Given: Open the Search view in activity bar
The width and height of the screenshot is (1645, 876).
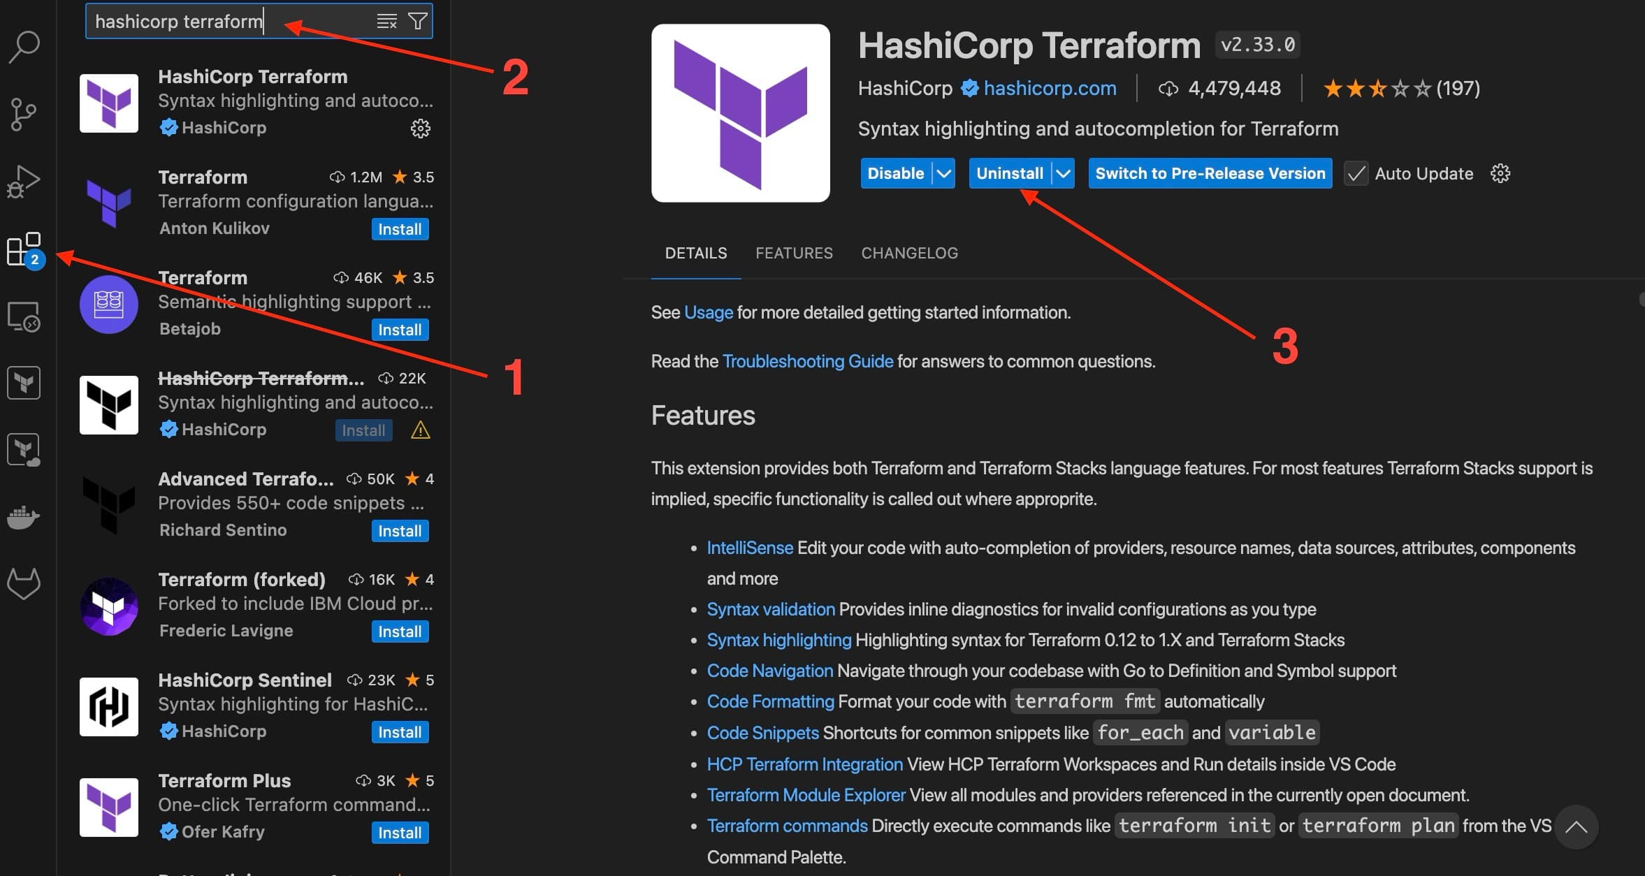Looking at the screenshot, I should click(x=24, y=47).
